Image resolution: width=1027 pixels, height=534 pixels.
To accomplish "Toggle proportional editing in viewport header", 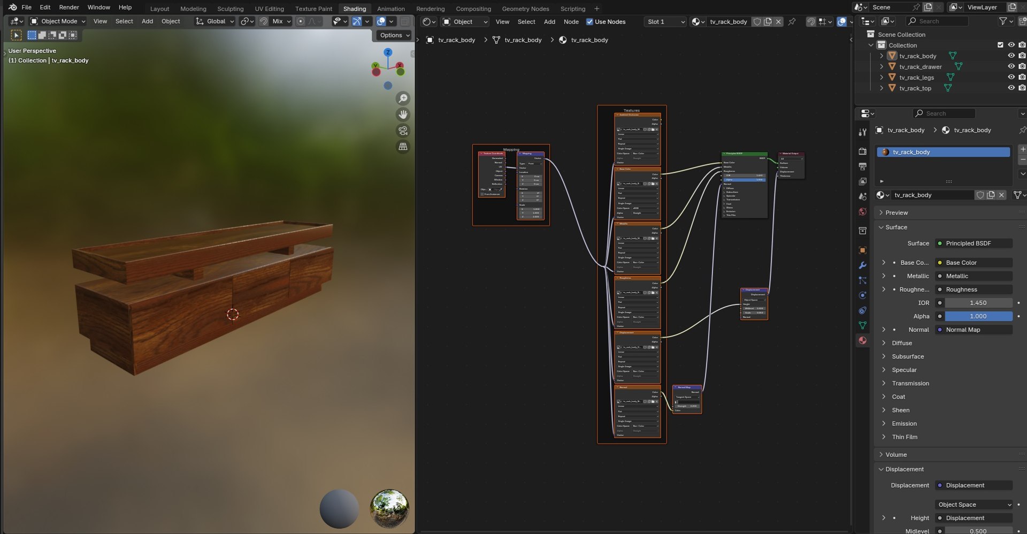I will [x=301, y=21].
